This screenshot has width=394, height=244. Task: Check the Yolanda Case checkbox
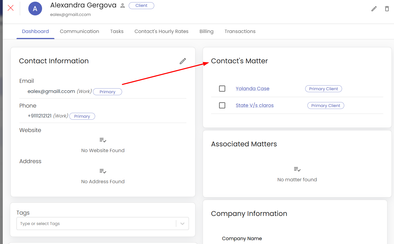click(222, 89)
